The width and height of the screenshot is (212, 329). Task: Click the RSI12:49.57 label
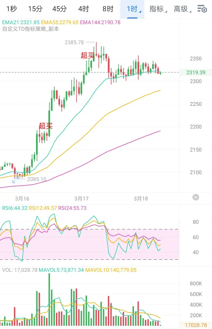click(x=43, y=208)
